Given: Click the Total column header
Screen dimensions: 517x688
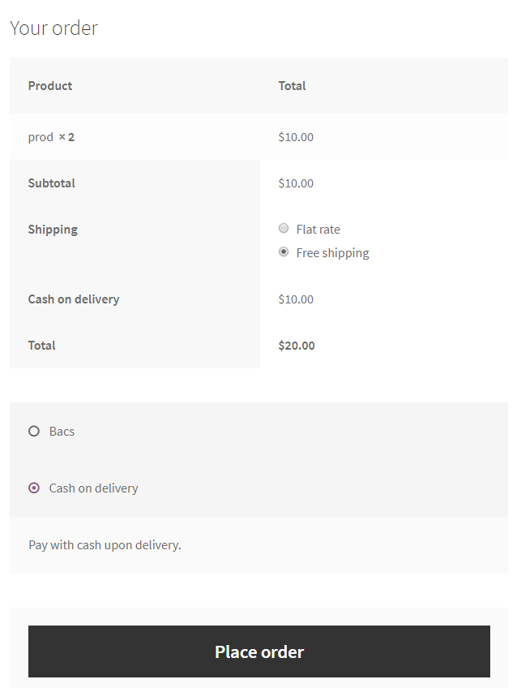Looking at the screenshot, I should coord(292,86).
